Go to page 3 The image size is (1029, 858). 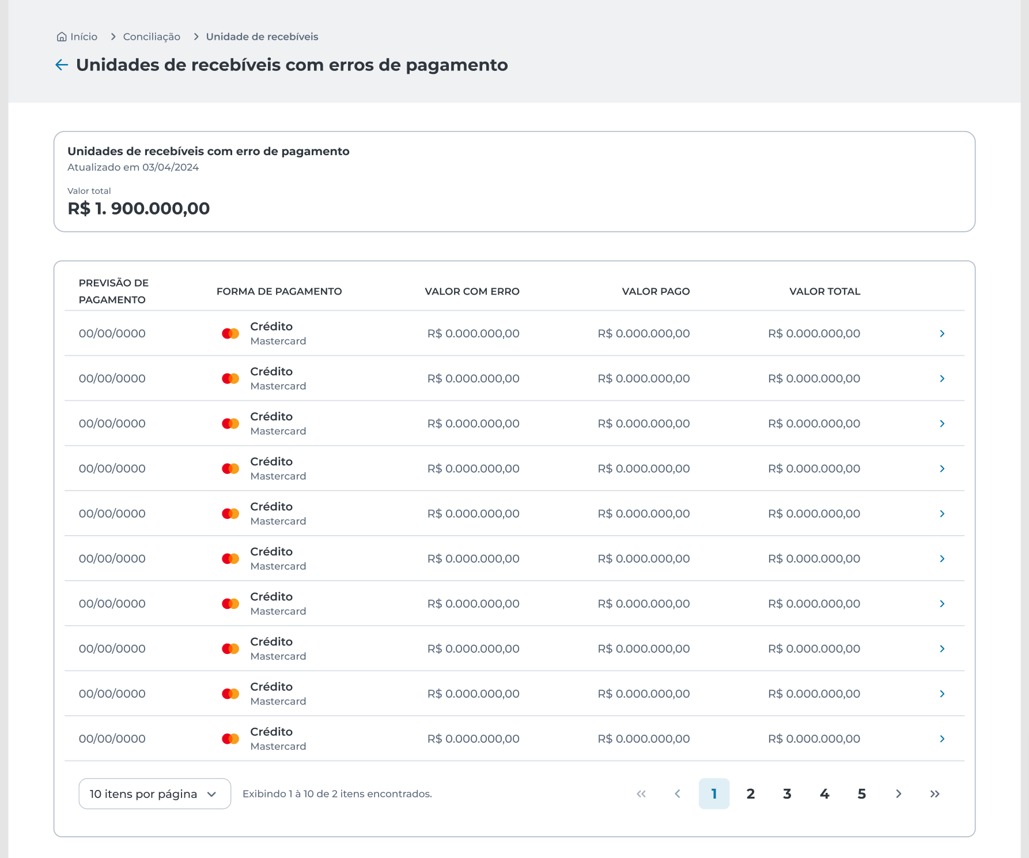click(x=787, y=794)
